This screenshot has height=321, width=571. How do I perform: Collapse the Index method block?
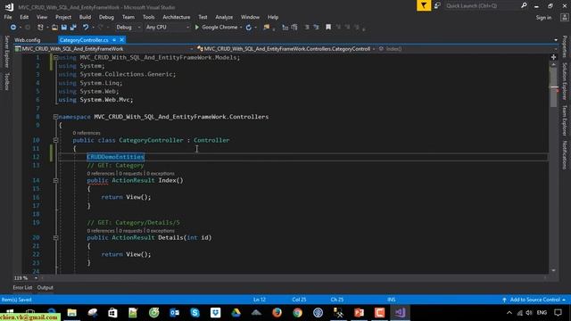[55, 180]
